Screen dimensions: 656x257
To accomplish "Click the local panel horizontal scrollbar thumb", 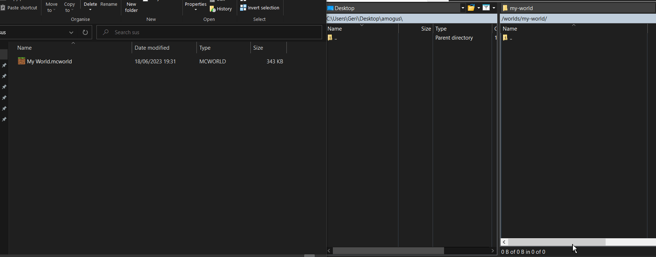I will [x=388, y=251].
